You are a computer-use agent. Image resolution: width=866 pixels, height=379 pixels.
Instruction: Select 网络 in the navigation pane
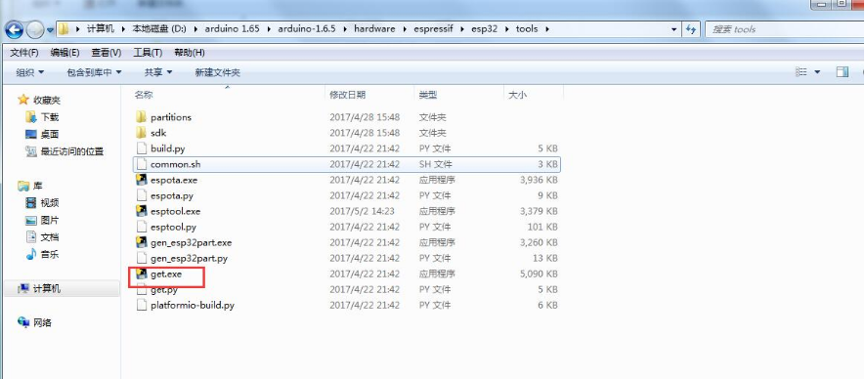pyautogui.click(x=42, y=322)
